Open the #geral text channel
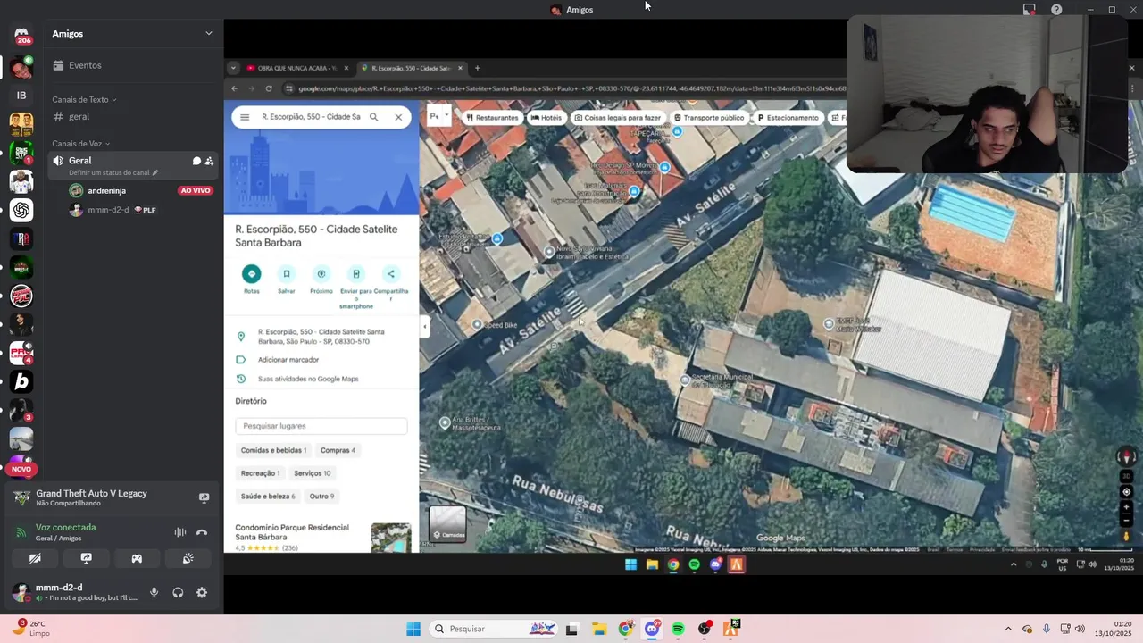 coord(71,116)
